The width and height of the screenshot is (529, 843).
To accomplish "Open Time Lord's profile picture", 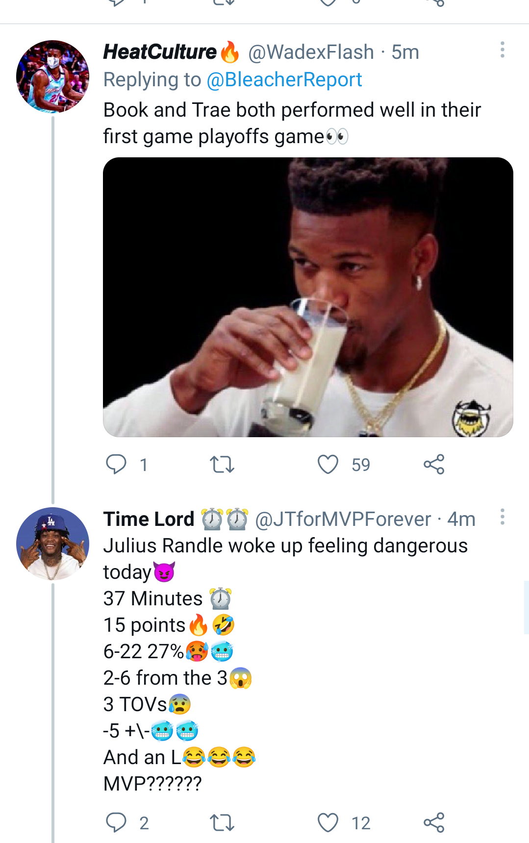I will 53,544.
